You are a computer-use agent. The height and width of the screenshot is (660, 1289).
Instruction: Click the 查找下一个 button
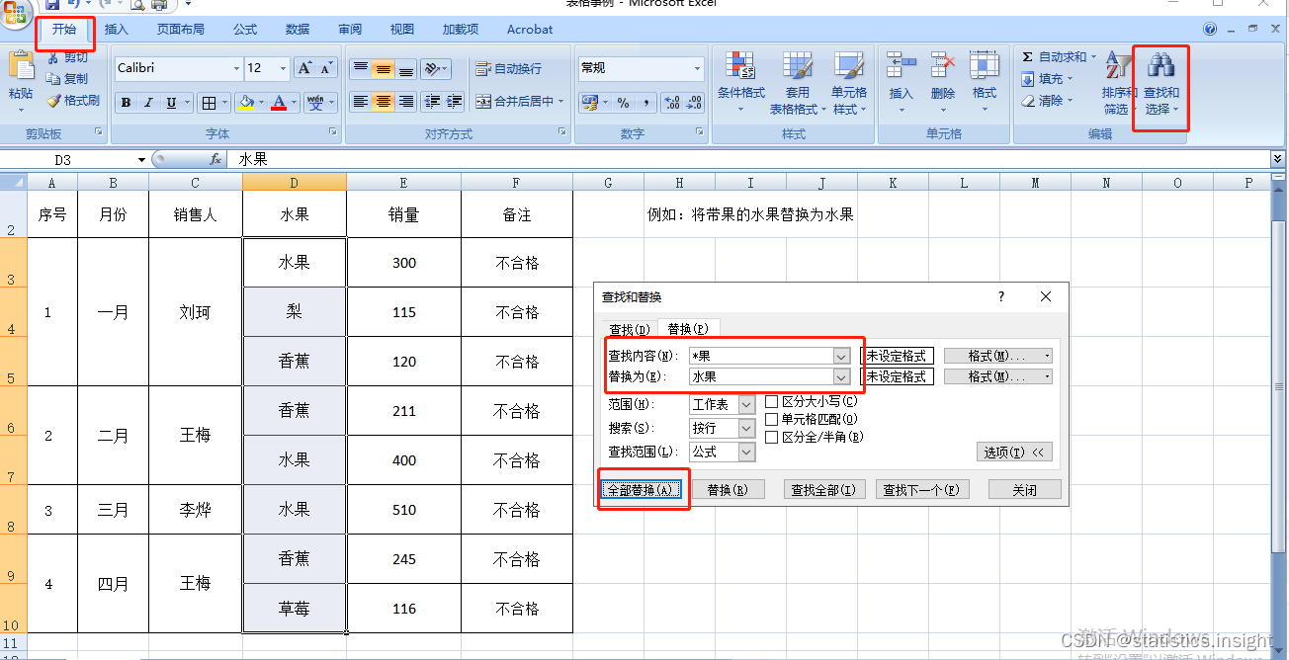[x=921, y=488]
